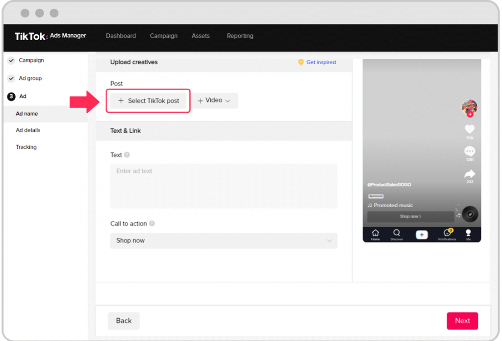
Task: Click the Call to action help icon
Action: (152, 223)
